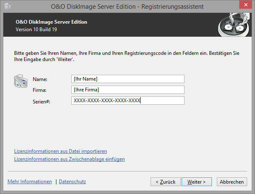Click the window title text Registrierungsassistent
255x194 pixels.
[x=172, y=7]
